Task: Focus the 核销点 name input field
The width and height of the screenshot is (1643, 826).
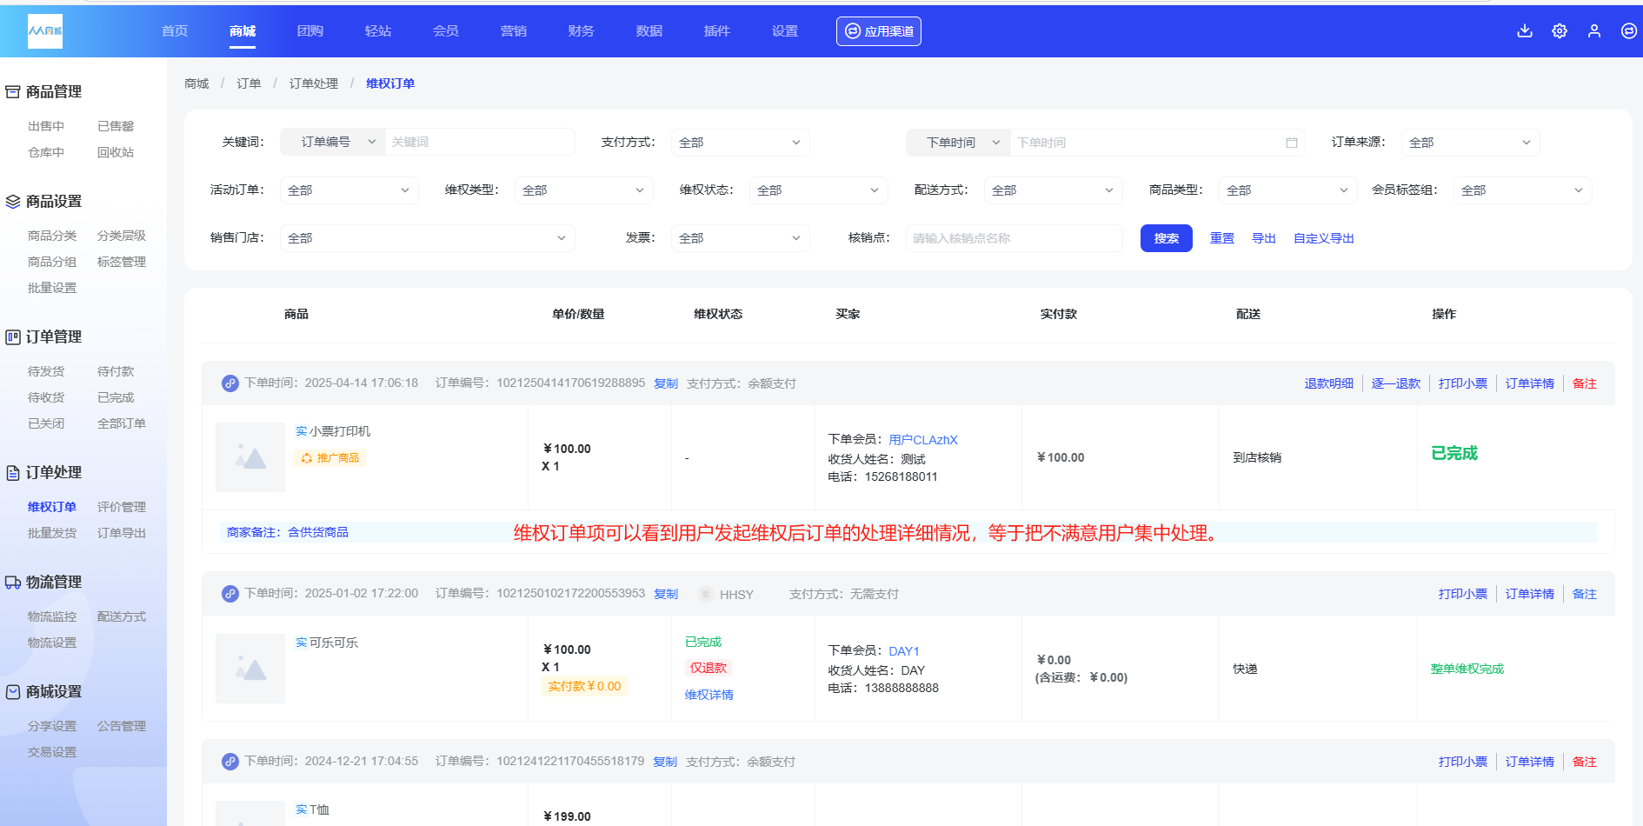Action: pyautogui.click(x=1014, y=238)
